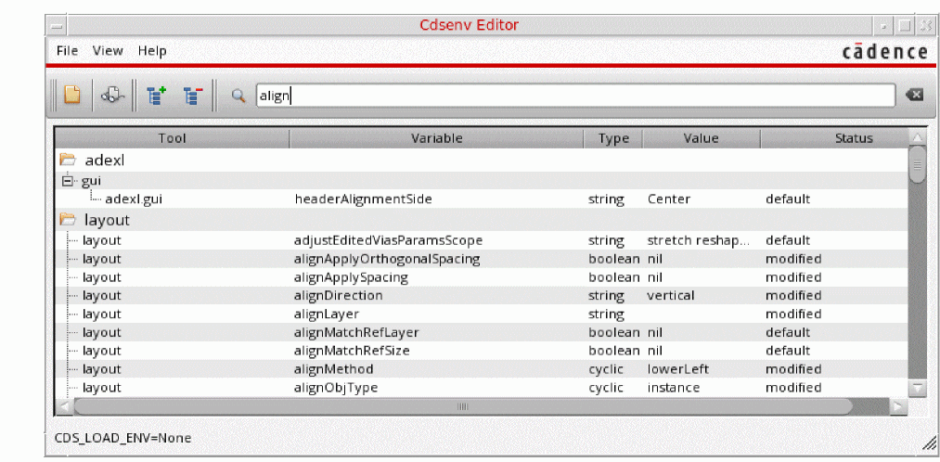
Task: Edit the instance value of alignObjType
Action: pos(674,388)
